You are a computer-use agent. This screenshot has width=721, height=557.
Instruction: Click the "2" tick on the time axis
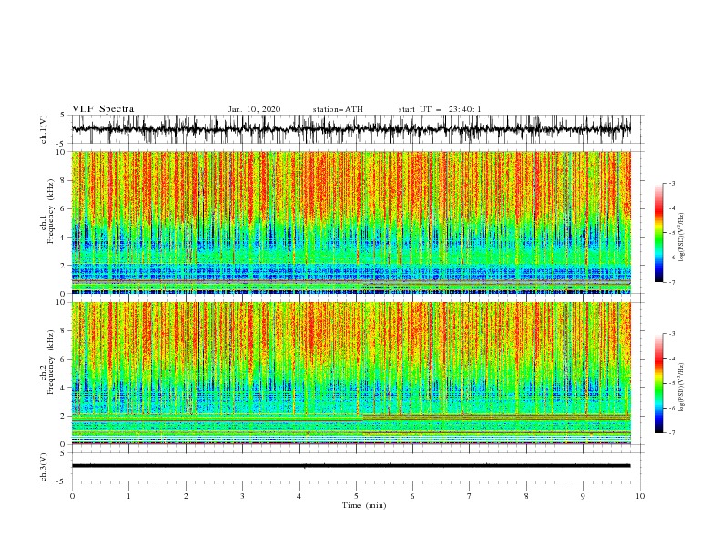186,496
